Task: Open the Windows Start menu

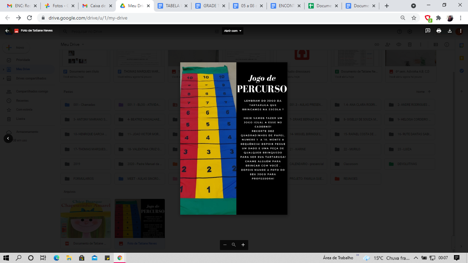Action: coord(6,258)
